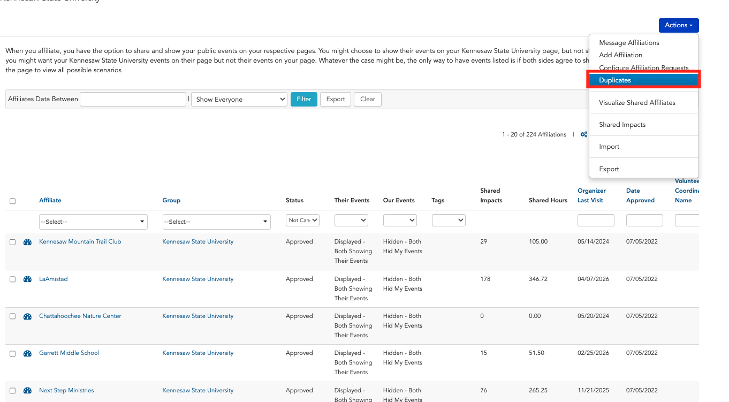Expand the Their Events filter dropdown
This screenshot has height=402, width=729.
point(351,220)
